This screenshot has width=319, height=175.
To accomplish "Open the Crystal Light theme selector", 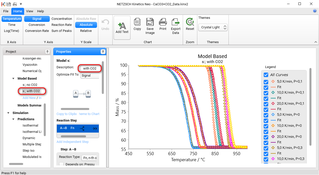I will [x=212, y=27].
